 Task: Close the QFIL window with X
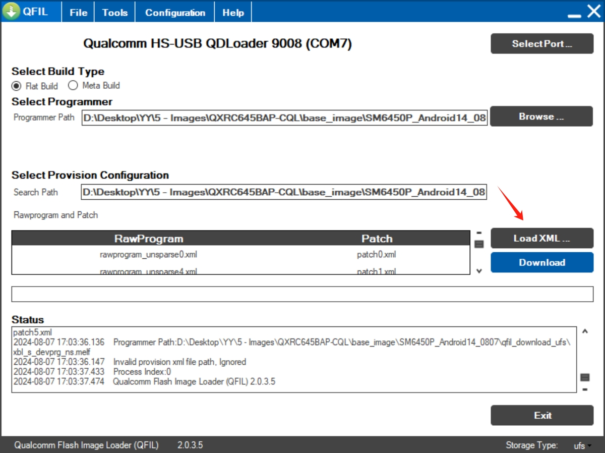point(593,12)
